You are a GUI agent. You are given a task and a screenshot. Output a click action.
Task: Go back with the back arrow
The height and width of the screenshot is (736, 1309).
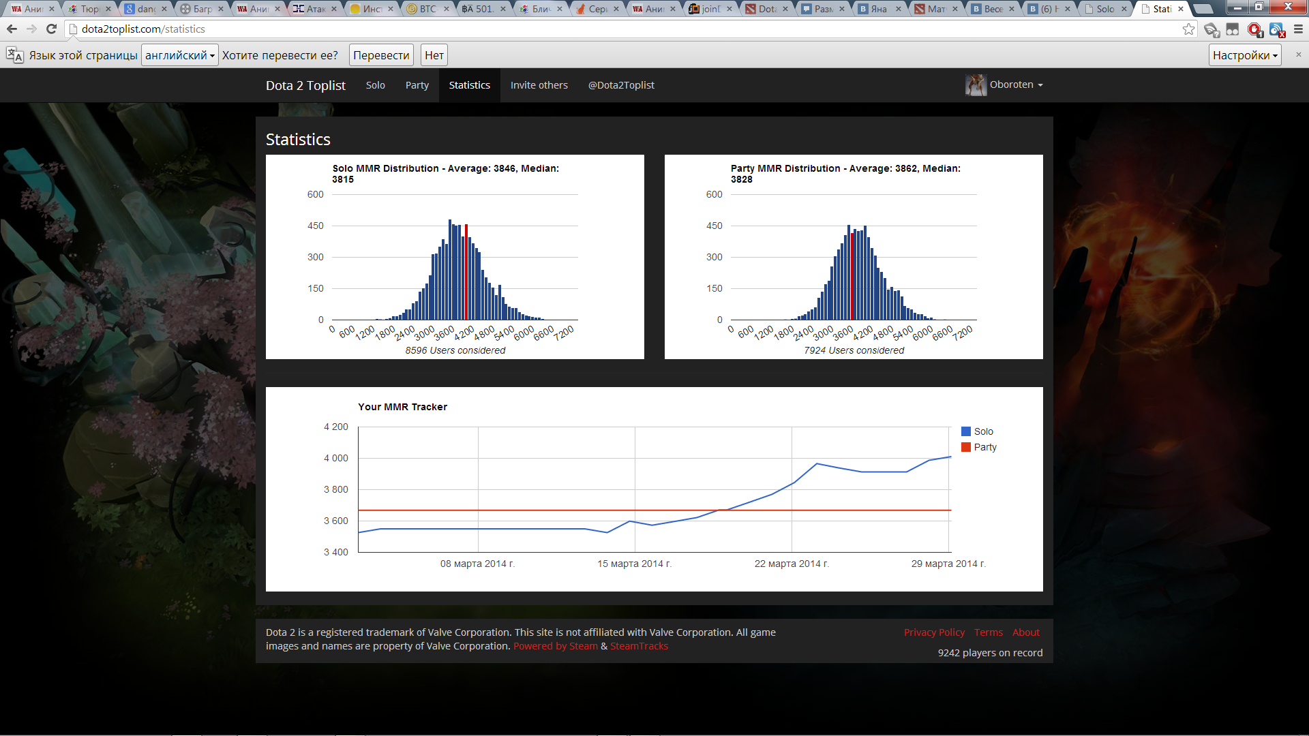pyautogui.click(x=12, y=29)
